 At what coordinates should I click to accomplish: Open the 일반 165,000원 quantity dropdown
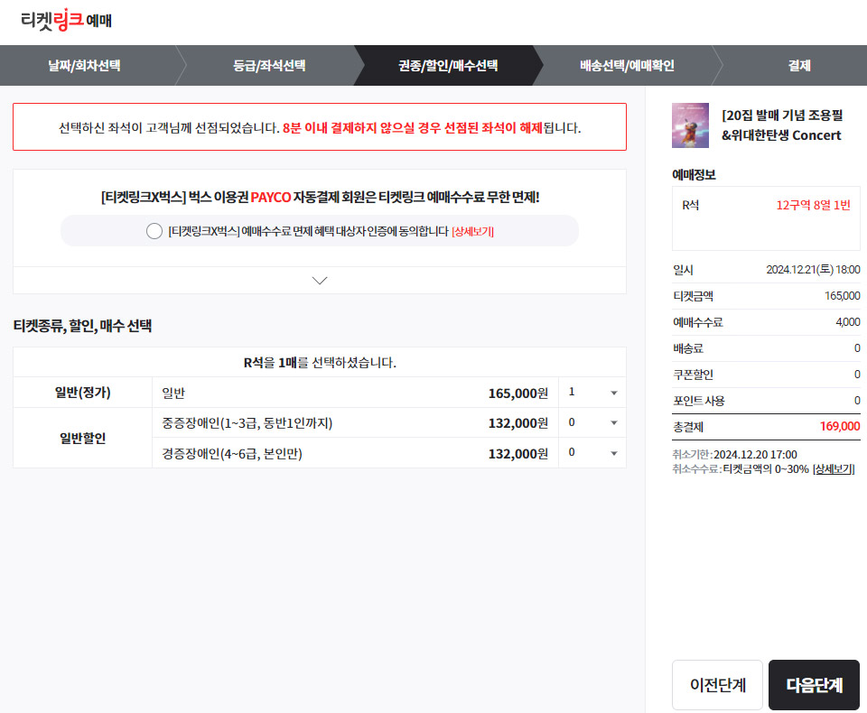(x=592, y=393)
